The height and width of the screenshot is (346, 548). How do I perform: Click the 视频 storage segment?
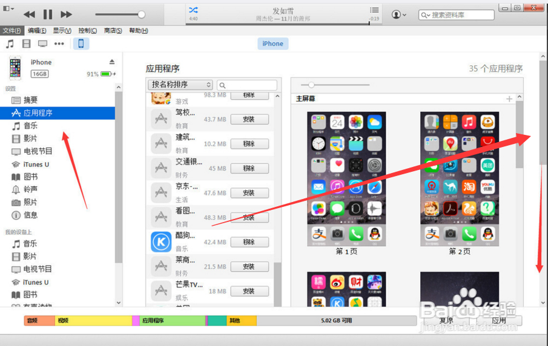[93, 321]
